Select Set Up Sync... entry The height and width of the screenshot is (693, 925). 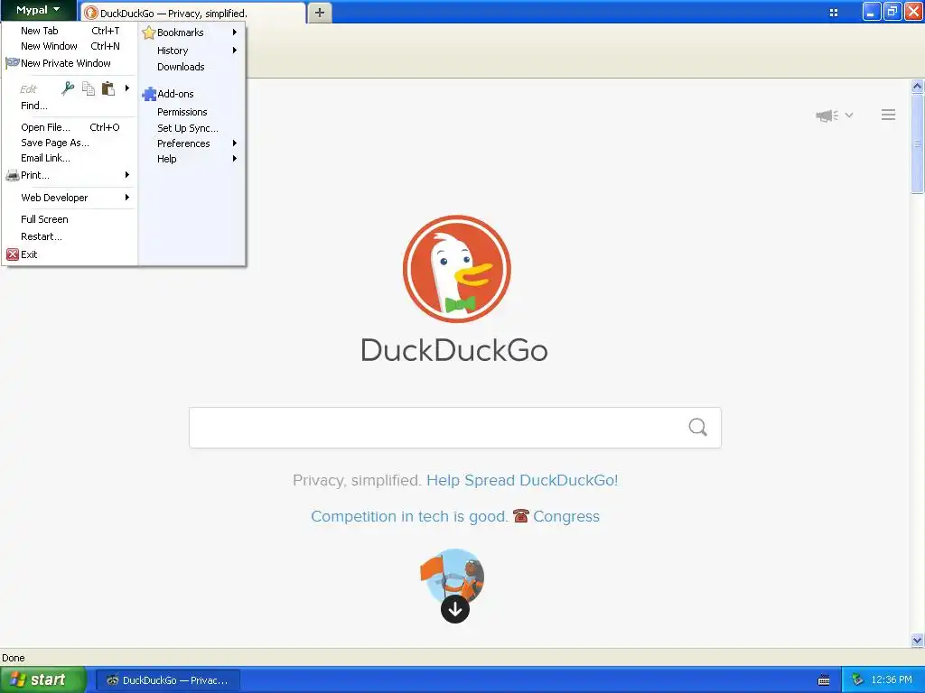(x=192, y=128)
